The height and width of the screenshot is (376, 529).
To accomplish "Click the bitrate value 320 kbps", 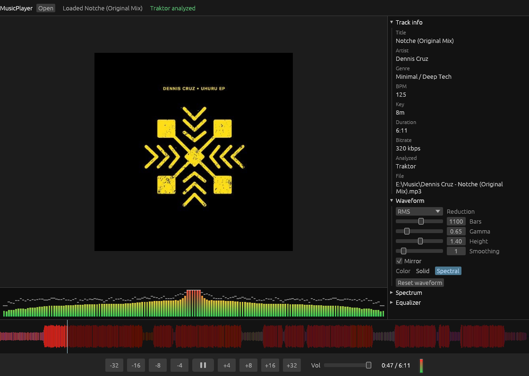I will 408,148.
